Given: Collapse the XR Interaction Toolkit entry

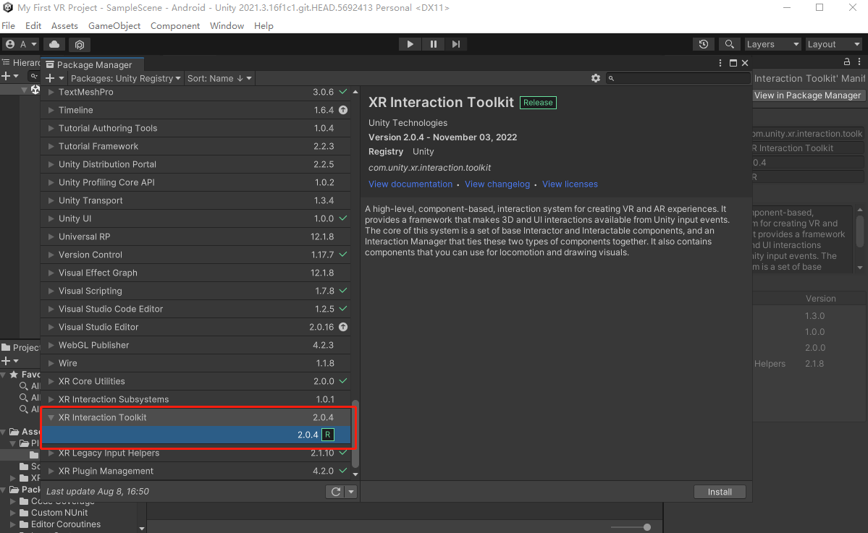Looking at the screenshot, I should [51, 417].
